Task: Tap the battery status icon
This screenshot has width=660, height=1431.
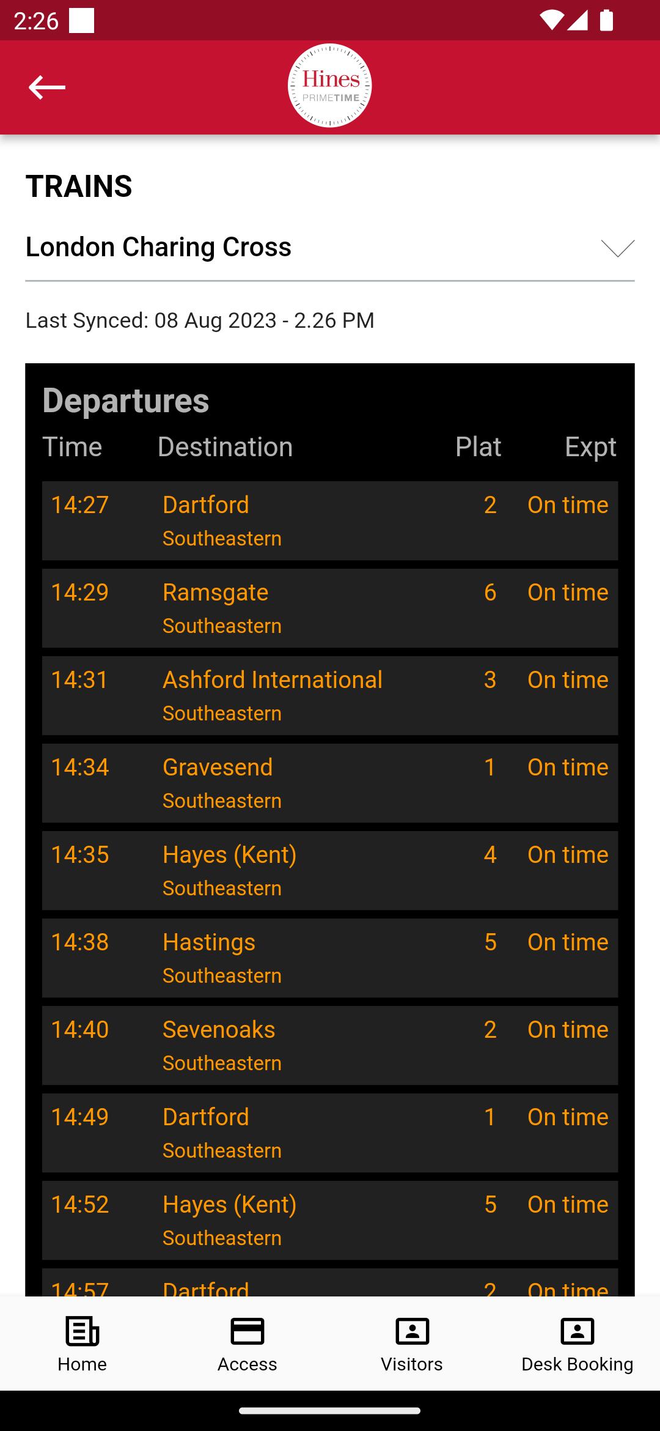Action: [606, 20]
